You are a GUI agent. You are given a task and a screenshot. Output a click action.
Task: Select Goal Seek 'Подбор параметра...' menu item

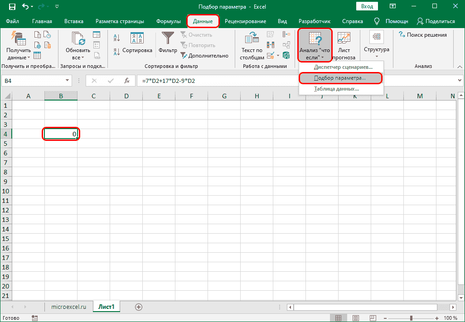[x=340, y=78]
